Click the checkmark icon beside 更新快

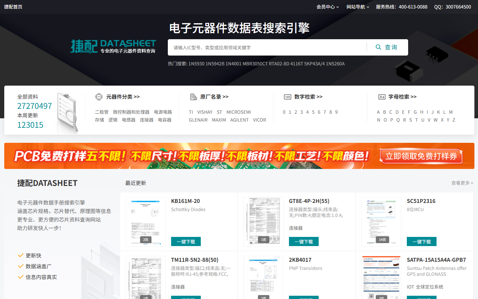[x=21, y=256]
